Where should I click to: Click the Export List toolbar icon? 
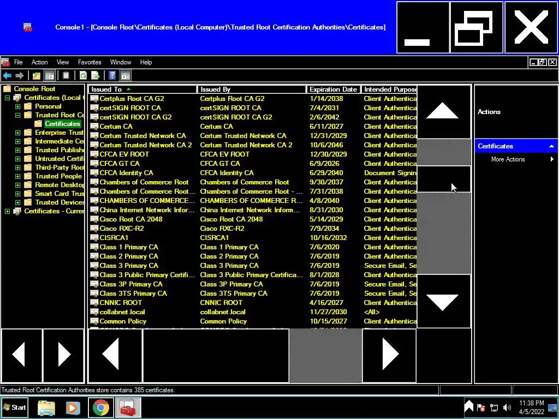tap(95, 75)
